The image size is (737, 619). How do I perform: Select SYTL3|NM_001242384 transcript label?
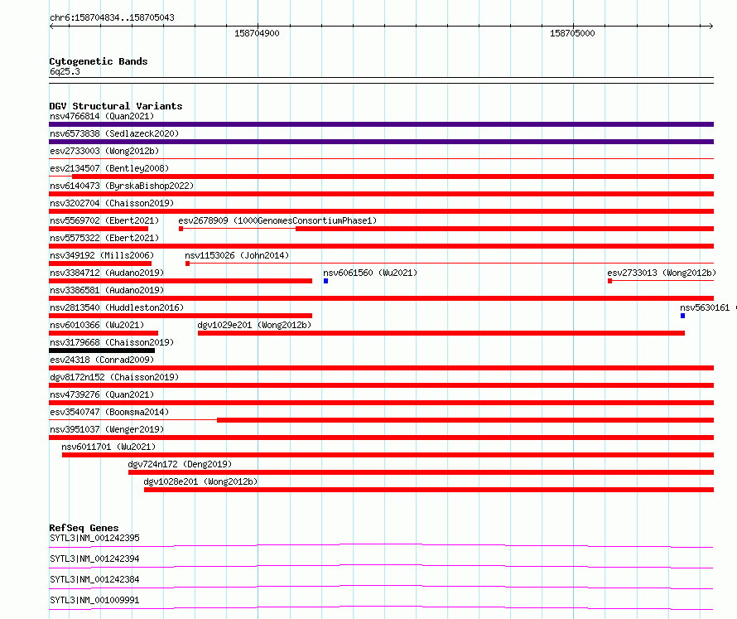tap(94, 579)
